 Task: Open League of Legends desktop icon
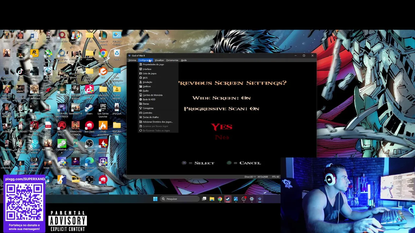[x=103, y=38]
